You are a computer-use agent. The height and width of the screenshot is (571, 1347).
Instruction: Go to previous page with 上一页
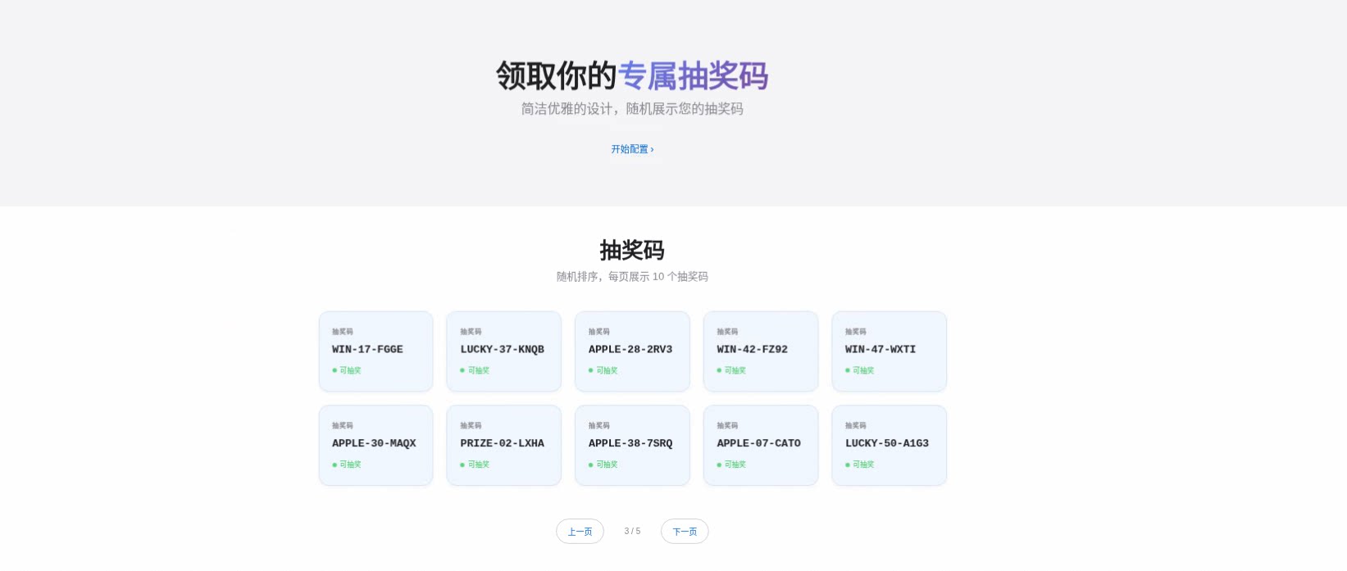click(x=580, y=532)
